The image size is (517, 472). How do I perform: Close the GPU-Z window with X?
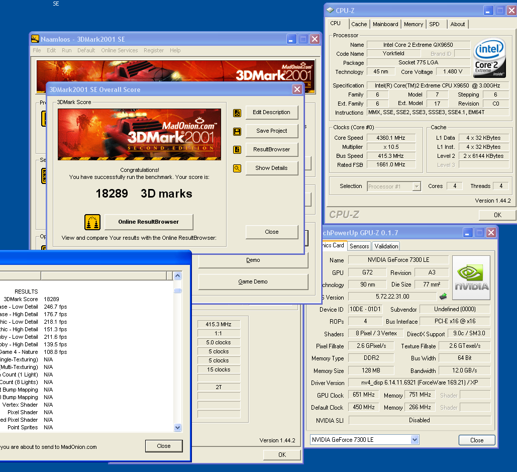coord(491,233)
